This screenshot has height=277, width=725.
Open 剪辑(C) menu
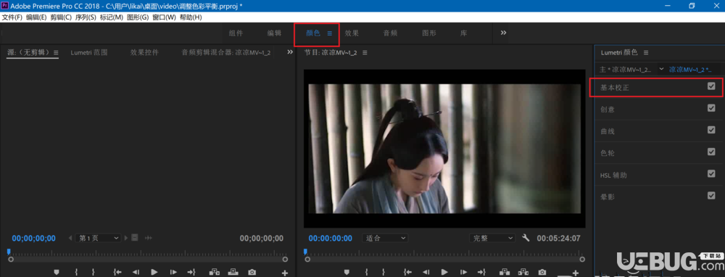tap(61, 17)
